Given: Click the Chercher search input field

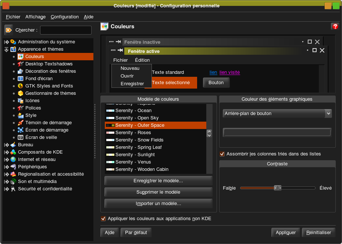Looking at the screenshot, I should (x=66, y=30).
